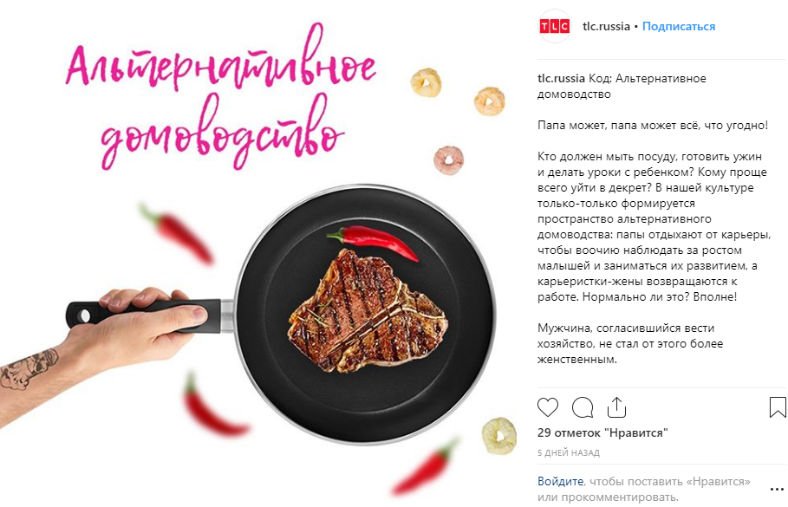This screenshot has height=507, width=788.
Task: Save the post with the bookmark icon
Action: coord(778,407)
